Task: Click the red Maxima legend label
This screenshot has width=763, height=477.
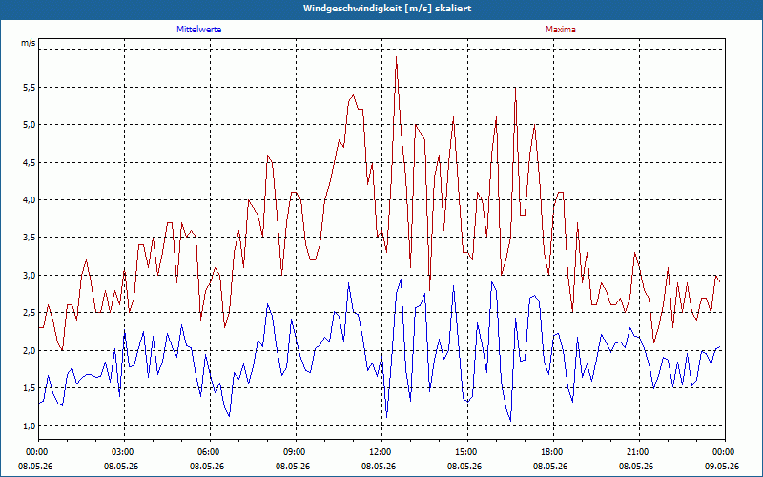Action: [x=561, y=30]
